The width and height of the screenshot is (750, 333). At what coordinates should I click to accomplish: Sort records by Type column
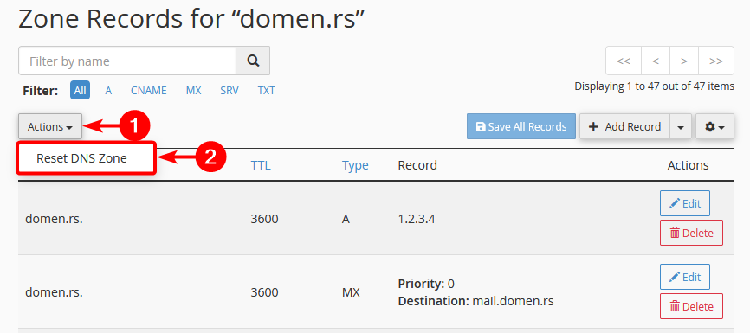point(355,165)
